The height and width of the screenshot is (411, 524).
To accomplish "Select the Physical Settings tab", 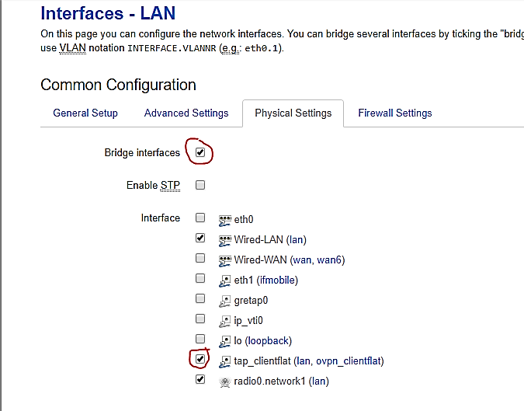I will coord(293,113).
